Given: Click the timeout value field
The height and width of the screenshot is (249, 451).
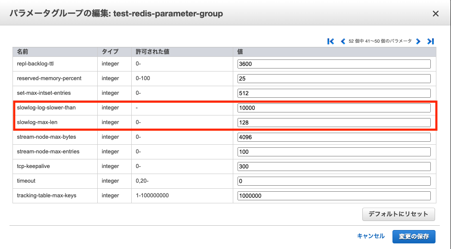Looking at the screenshot, I should pyautogui.click(x=334, y=181).
